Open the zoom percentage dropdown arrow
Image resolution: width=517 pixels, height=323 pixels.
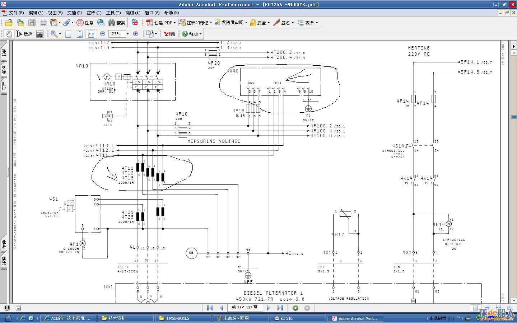click(127, 34)
